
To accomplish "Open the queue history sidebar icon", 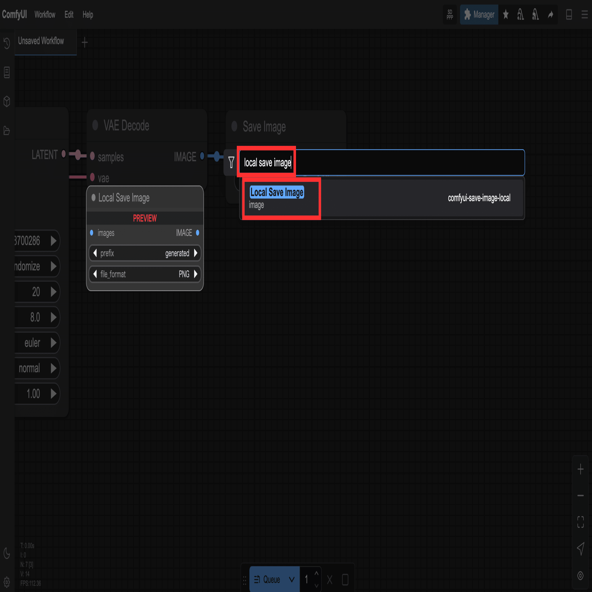I will pos(7,43).
